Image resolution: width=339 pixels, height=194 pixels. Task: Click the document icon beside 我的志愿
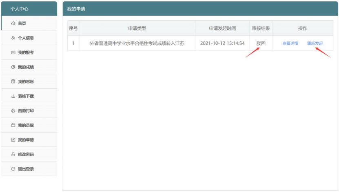click(13, 81)
